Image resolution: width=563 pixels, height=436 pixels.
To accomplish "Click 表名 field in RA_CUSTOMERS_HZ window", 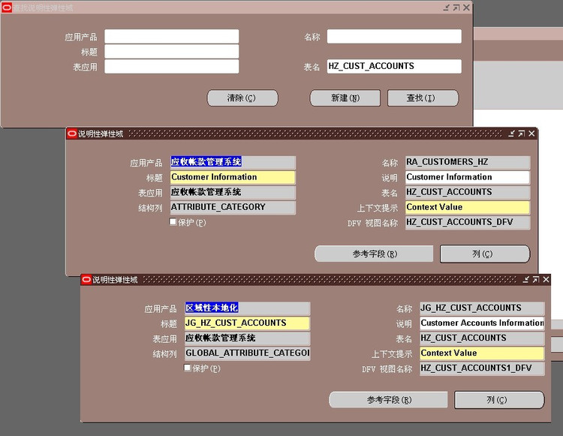I will (x=468, y=192).
